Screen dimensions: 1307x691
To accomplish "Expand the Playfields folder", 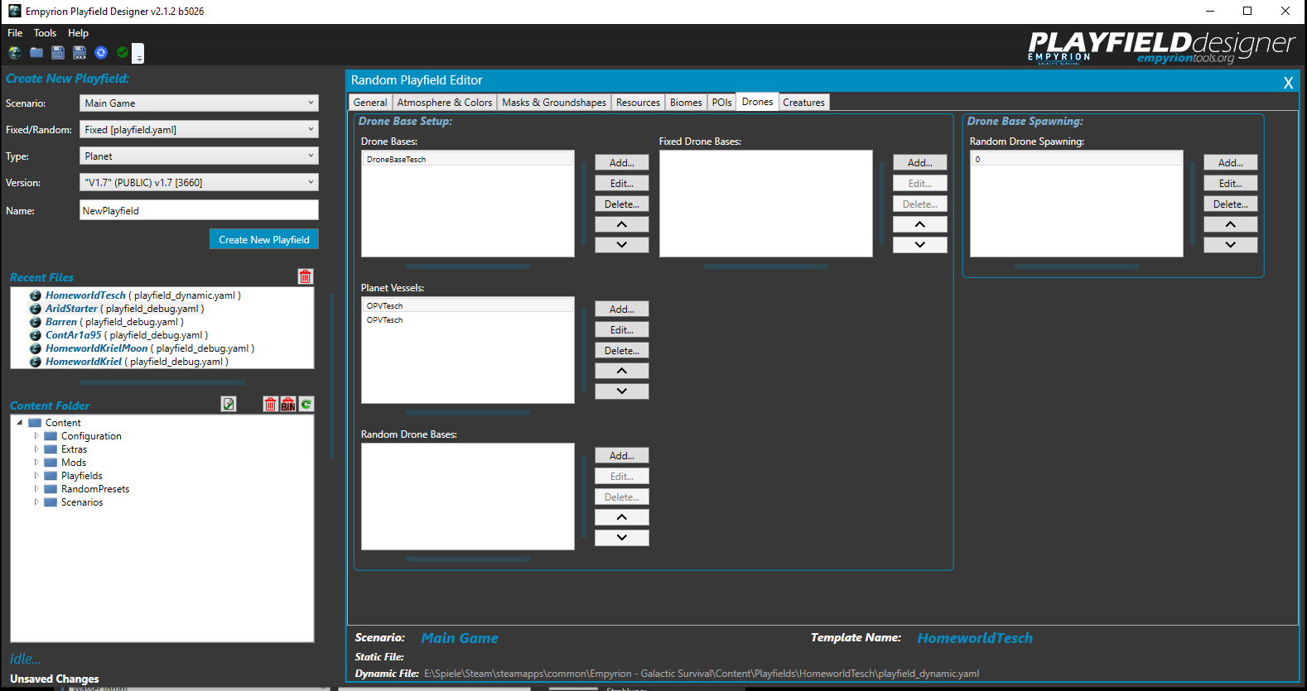I will [36, 476].
